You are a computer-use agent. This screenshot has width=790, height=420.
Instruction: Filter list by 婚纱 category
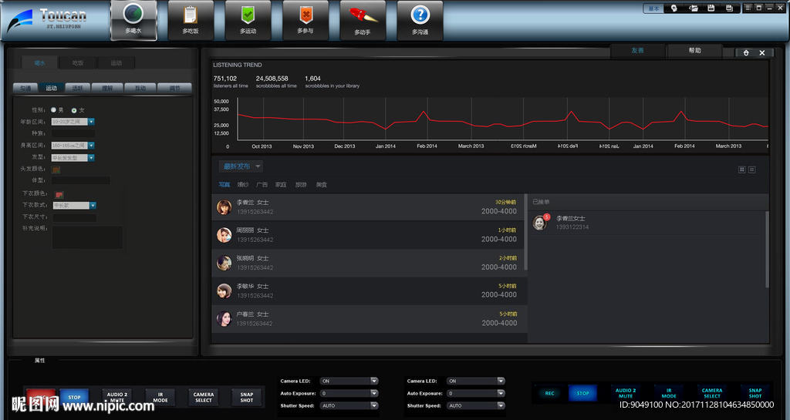(243, 185)
